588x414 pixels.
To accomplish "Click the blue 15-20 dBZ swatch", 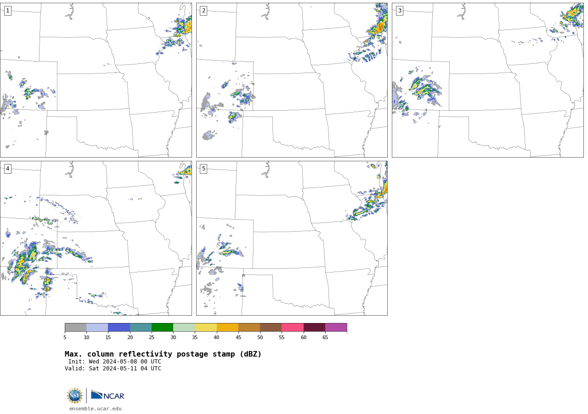I will [x=119, y=328].
